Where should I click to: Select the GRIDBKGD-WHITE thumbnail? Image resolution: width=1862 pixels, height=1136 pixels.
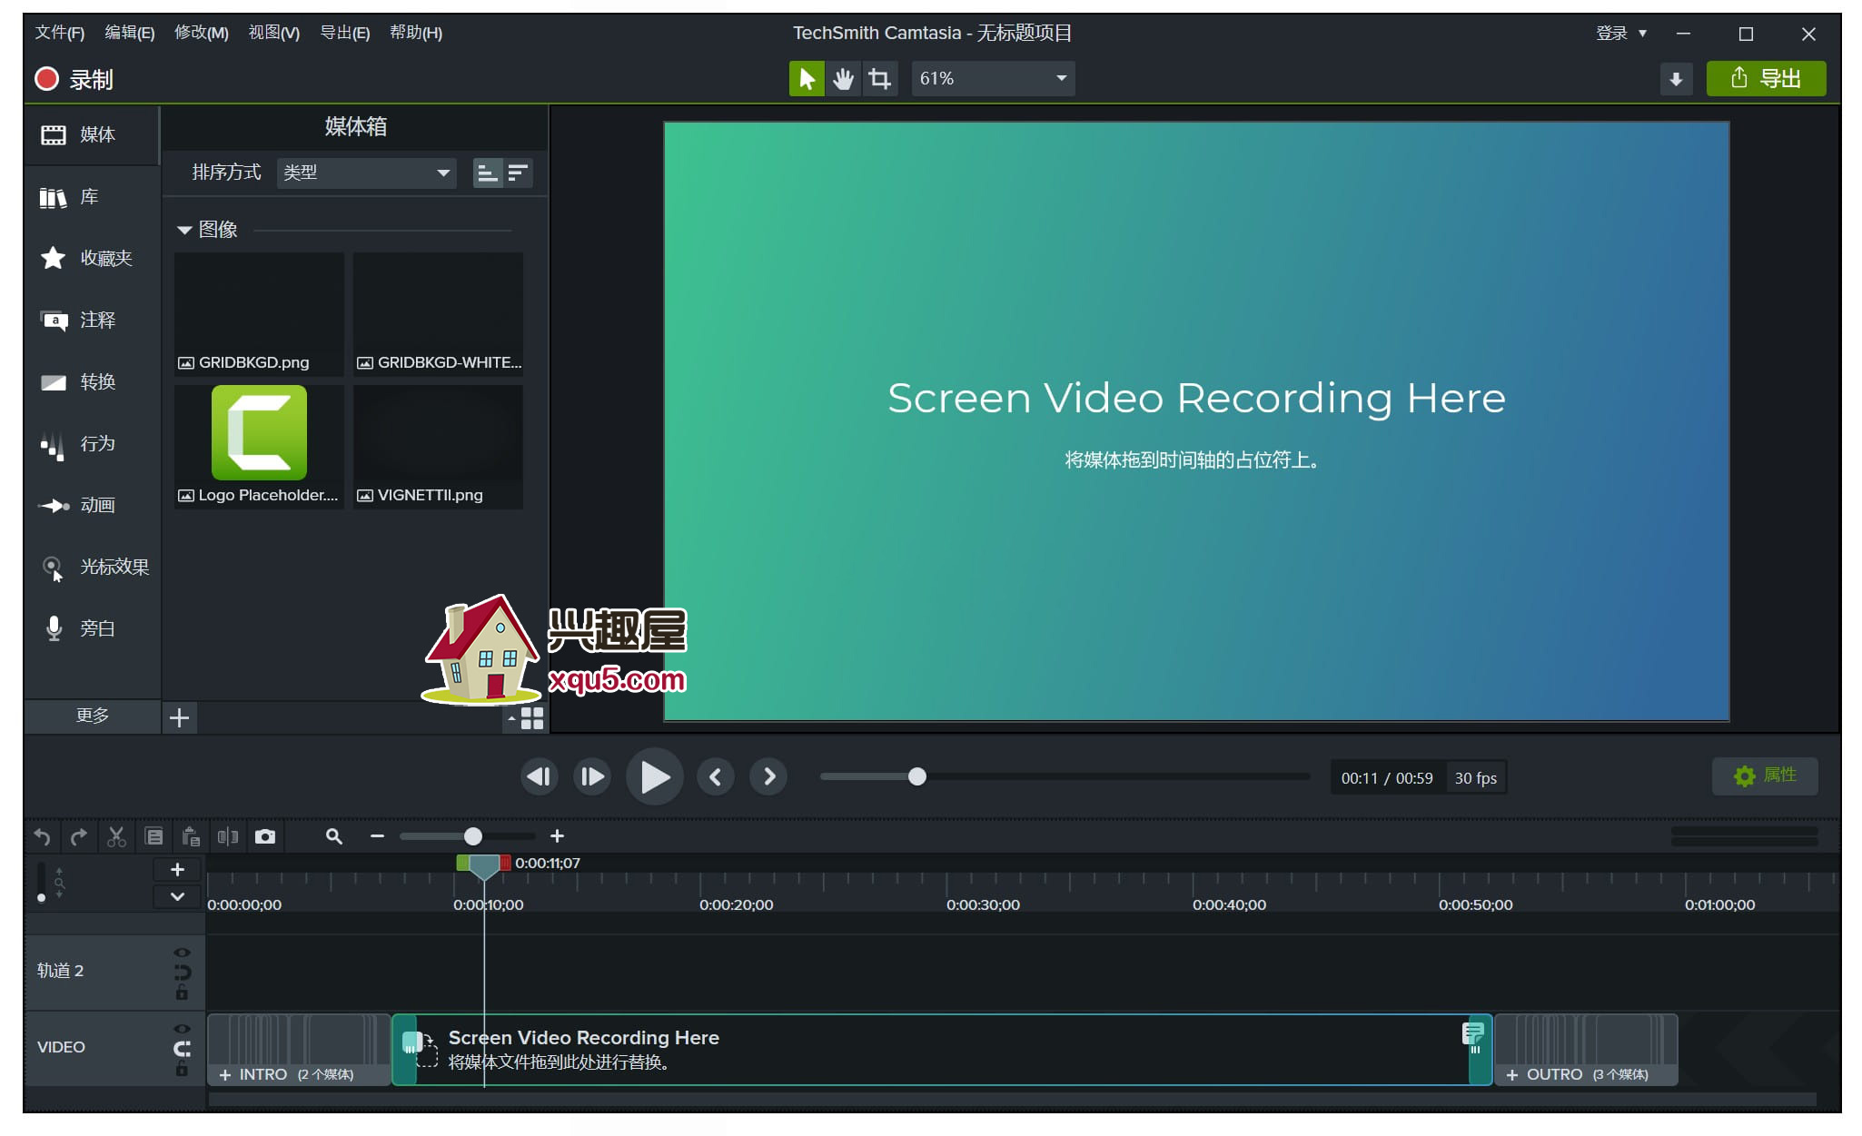click(438, 313)
